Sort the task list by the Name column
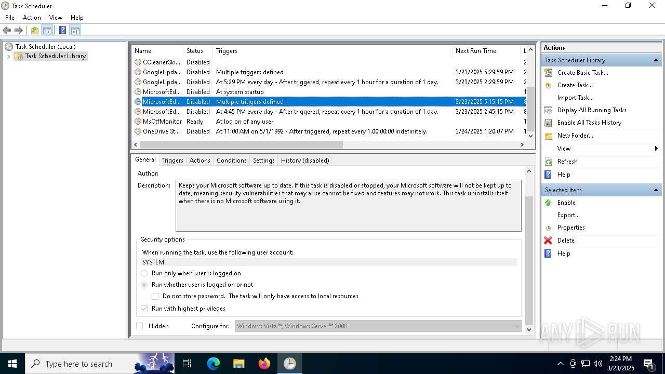Screen dimensions: 665x374 [157, 51]
